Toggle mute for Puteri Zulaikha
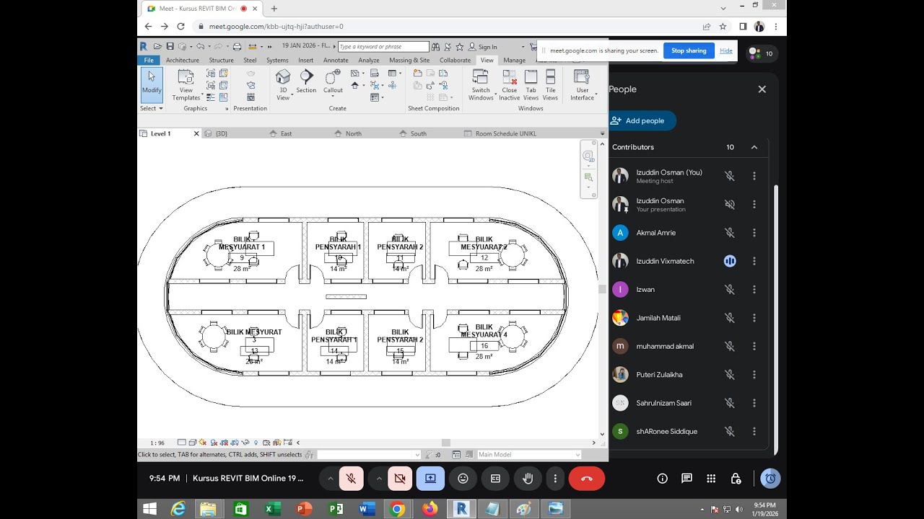Image resolution: width=924 pixels, height=519 pixels. tap(730, 375)
